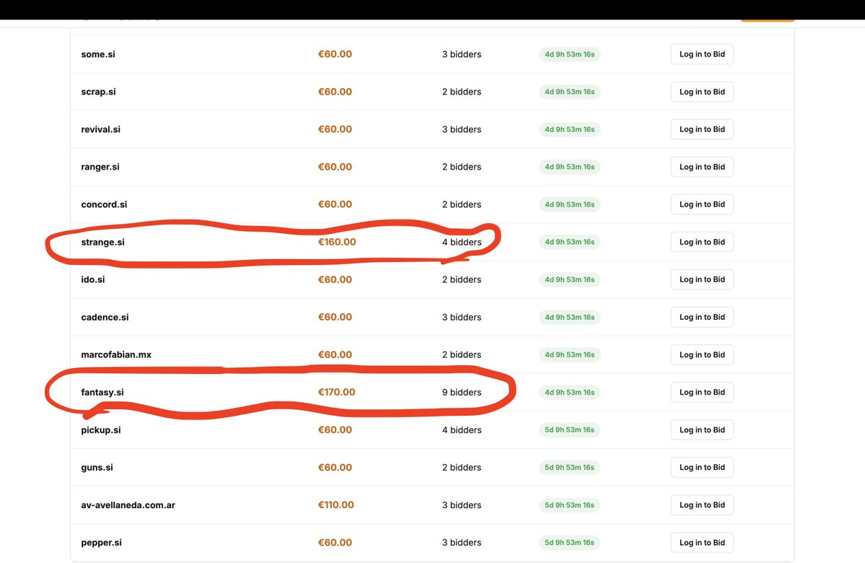Select the guns.si domain name
865x563 pixels.
tap(97, 467)
